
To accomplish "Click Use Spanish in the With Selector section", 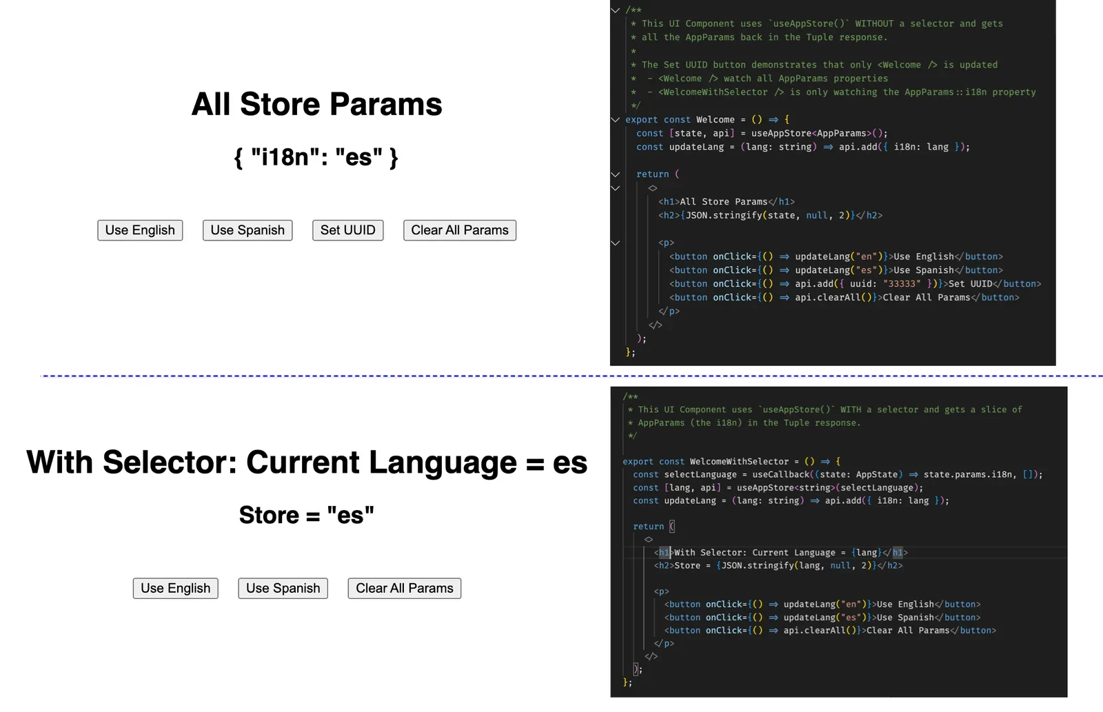I will coord(283,588).
